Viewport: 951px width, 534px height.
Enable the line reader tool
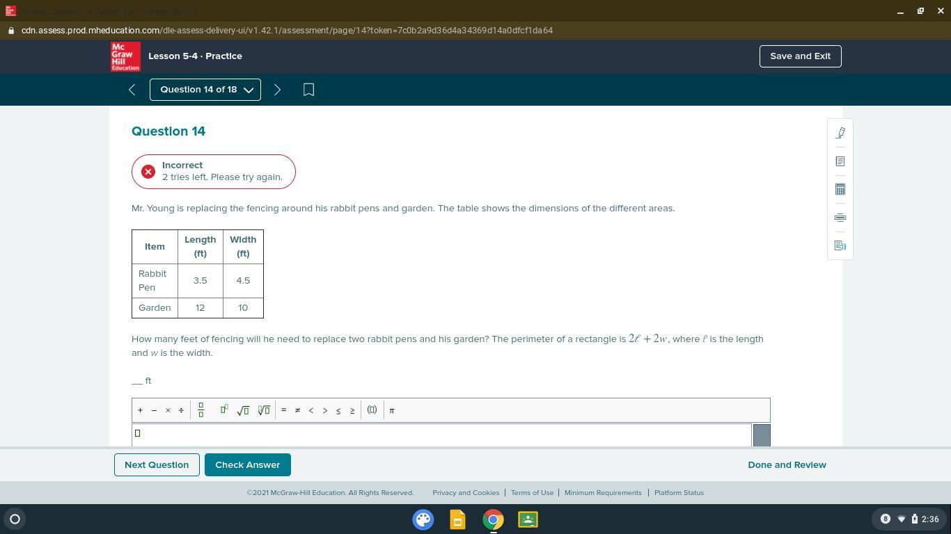pos(840,218)
